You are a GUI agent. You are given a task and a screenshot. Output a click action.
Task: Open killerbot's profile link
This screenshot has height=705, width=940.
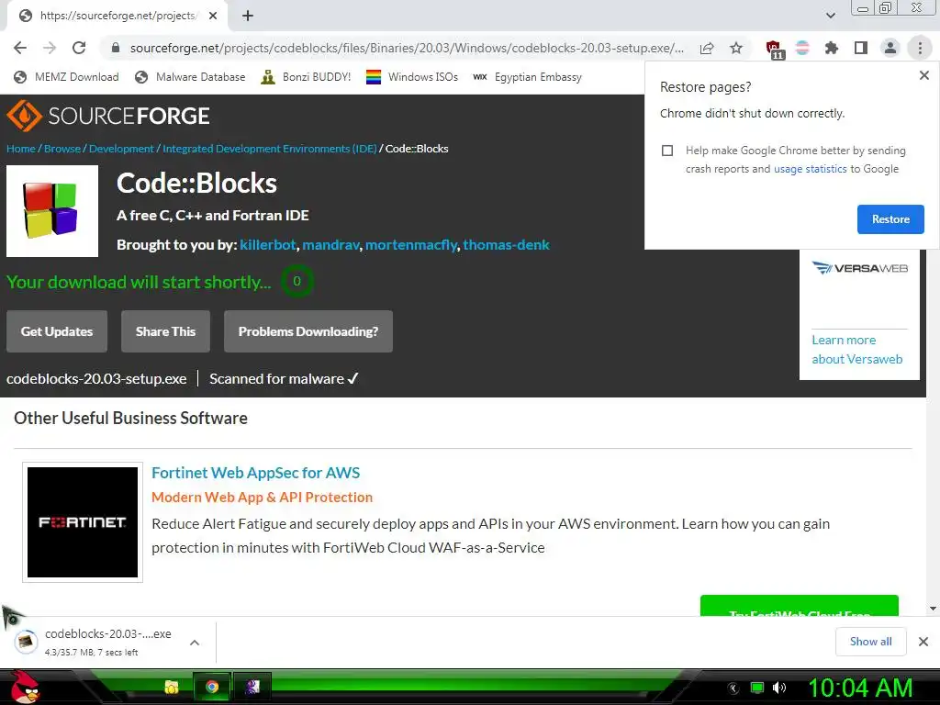coord(267,244)
